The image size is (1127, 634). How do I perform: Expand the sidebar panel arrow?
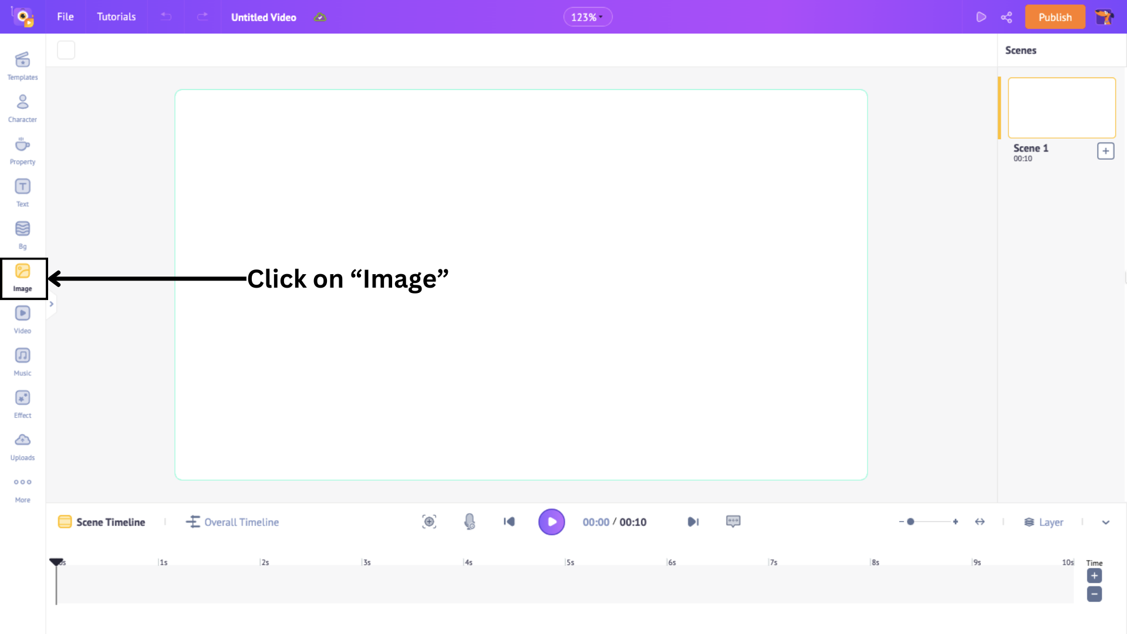(52, 304)
